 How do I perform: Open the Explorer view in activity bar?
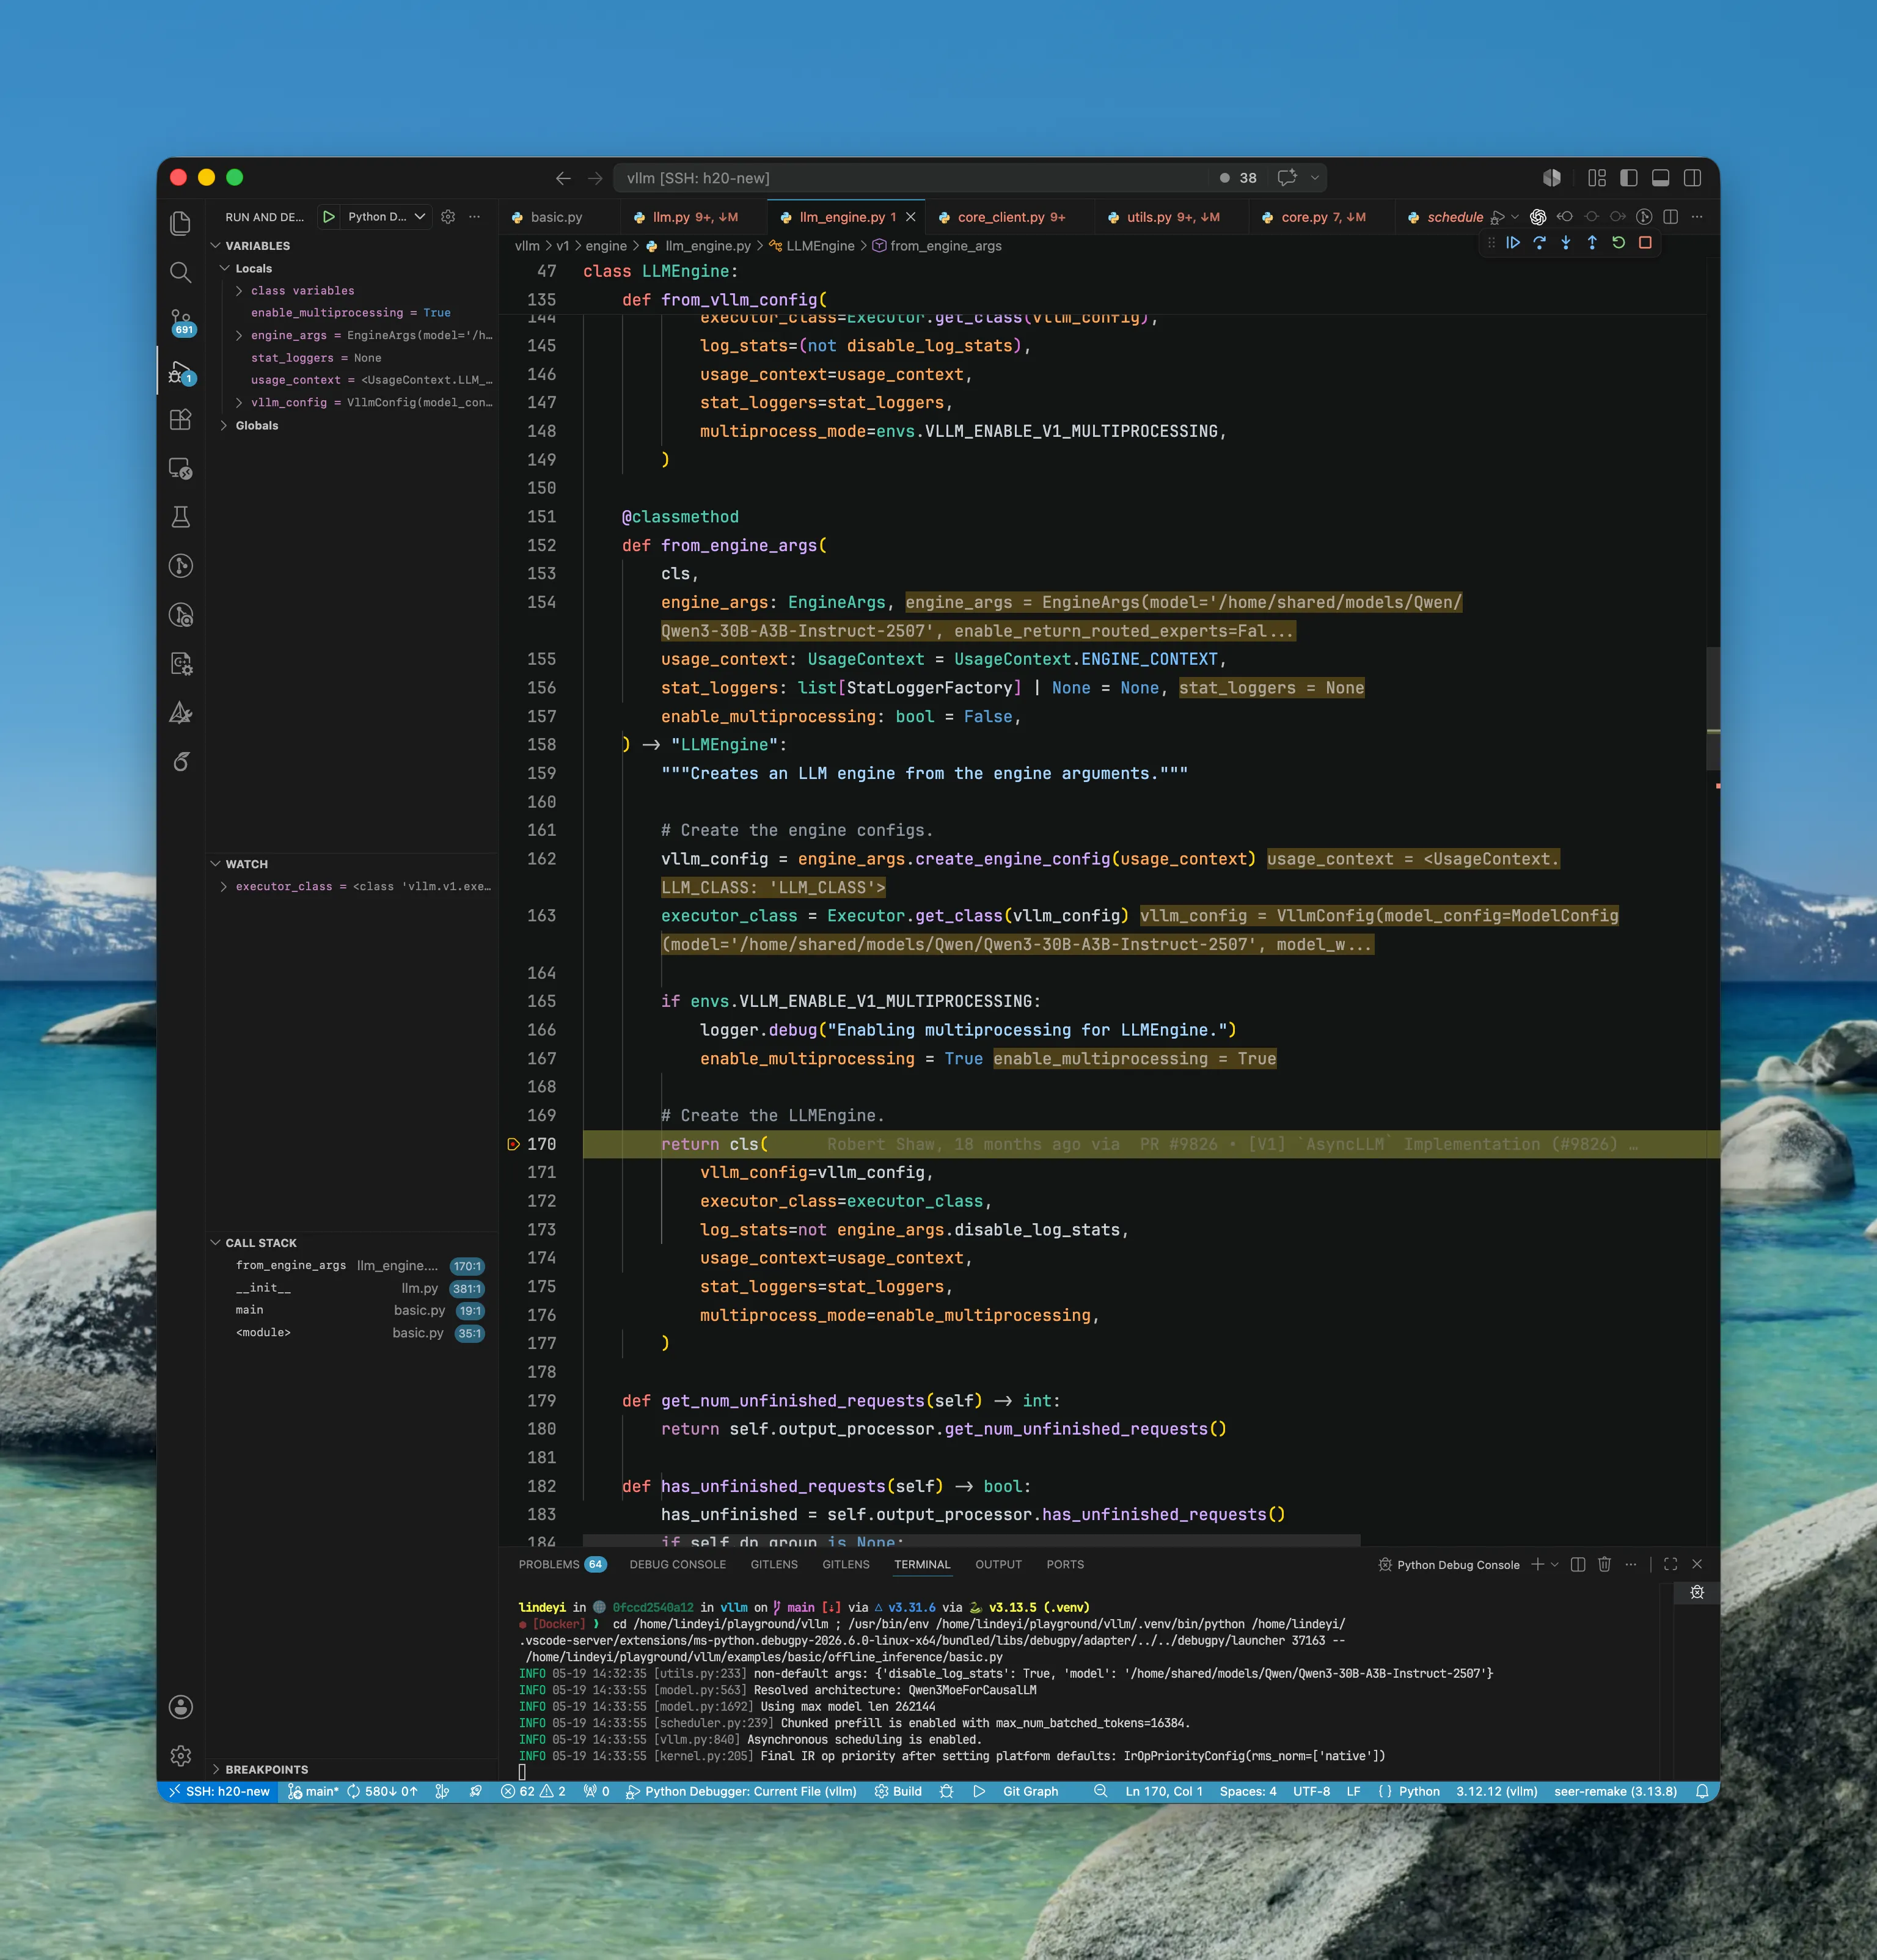point(180,223)
